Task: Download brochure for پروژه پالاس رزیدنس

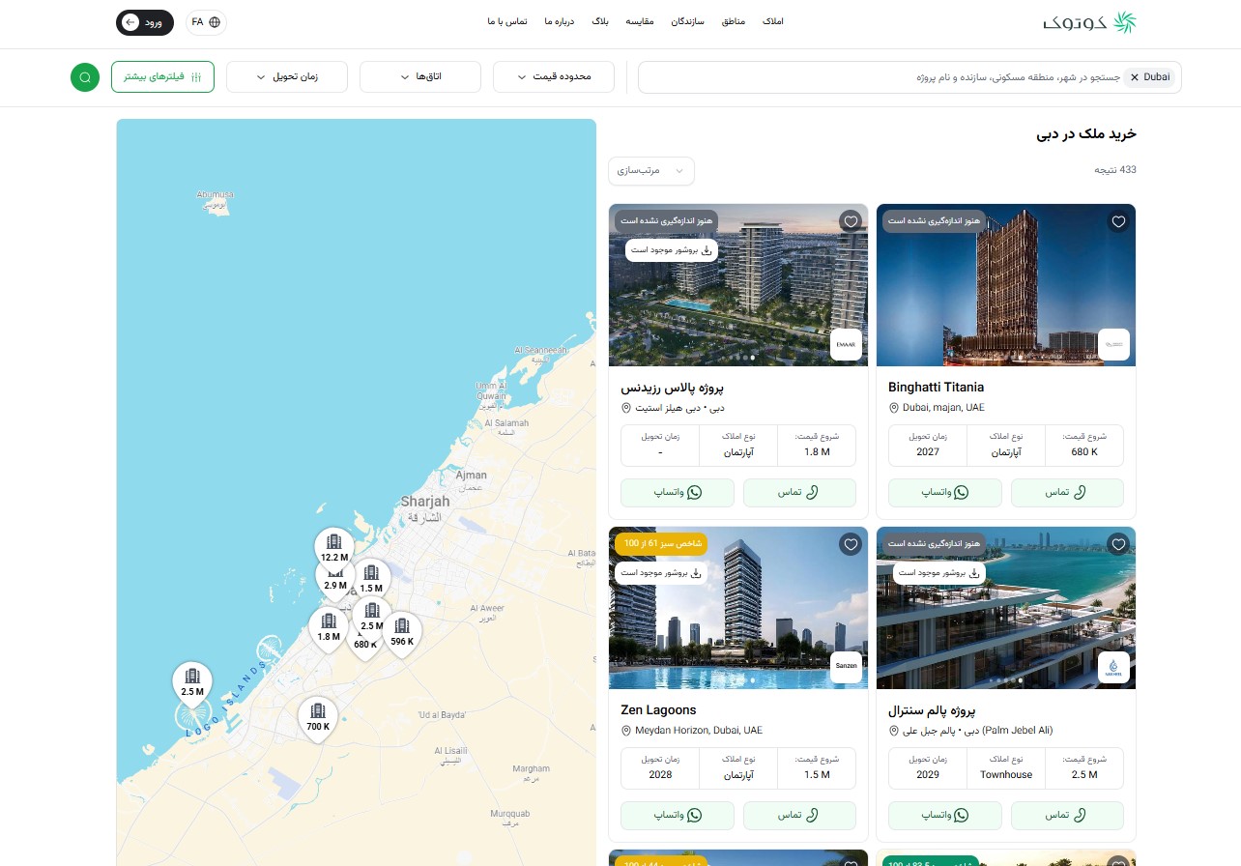Action: click(x=671, y=249)
